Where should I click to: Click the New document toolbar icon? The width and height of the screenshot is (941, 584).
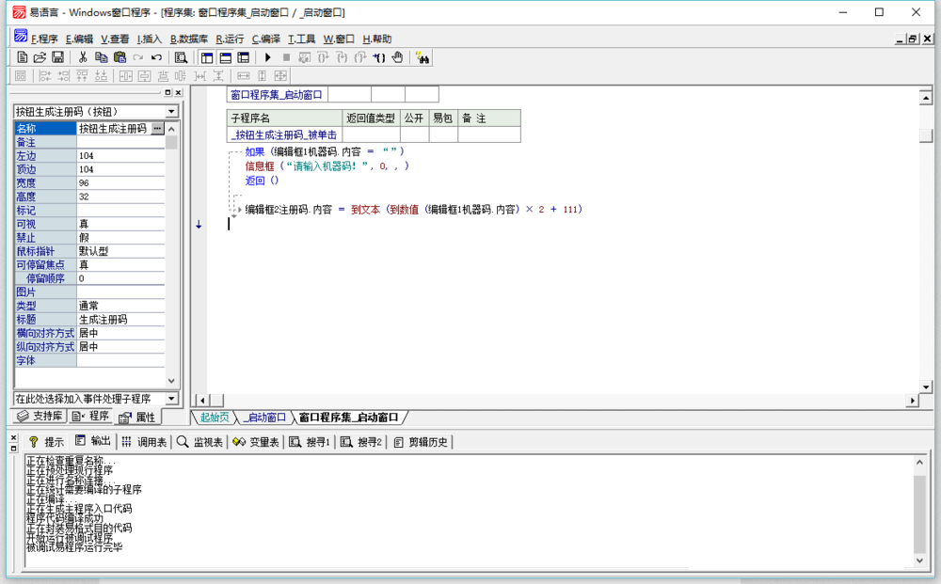pos(23,57)
